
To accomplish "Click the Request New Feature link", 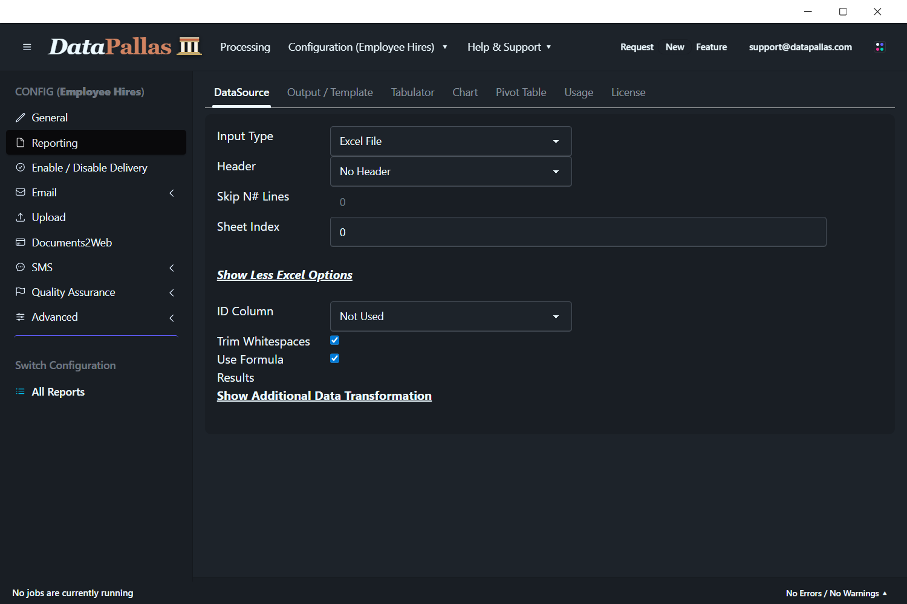I will pyautogui.click(x=674, y=47).
